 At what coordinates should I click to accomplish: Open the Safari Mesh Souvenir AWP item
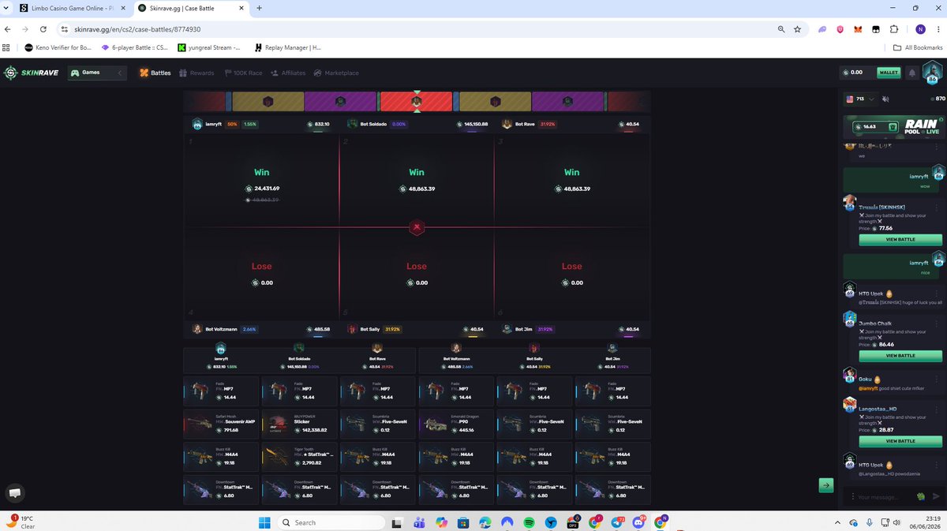pyautogui.click(x=221, y=424)
